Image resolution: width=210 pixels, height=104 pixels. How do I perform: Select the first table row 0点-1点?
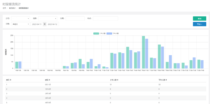coord(106,84)
